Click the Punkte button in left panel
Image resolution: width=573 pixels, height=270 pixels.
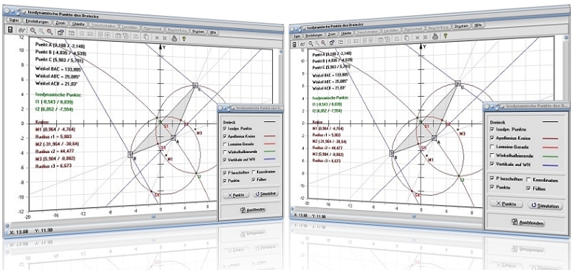[x=236, y=195]
